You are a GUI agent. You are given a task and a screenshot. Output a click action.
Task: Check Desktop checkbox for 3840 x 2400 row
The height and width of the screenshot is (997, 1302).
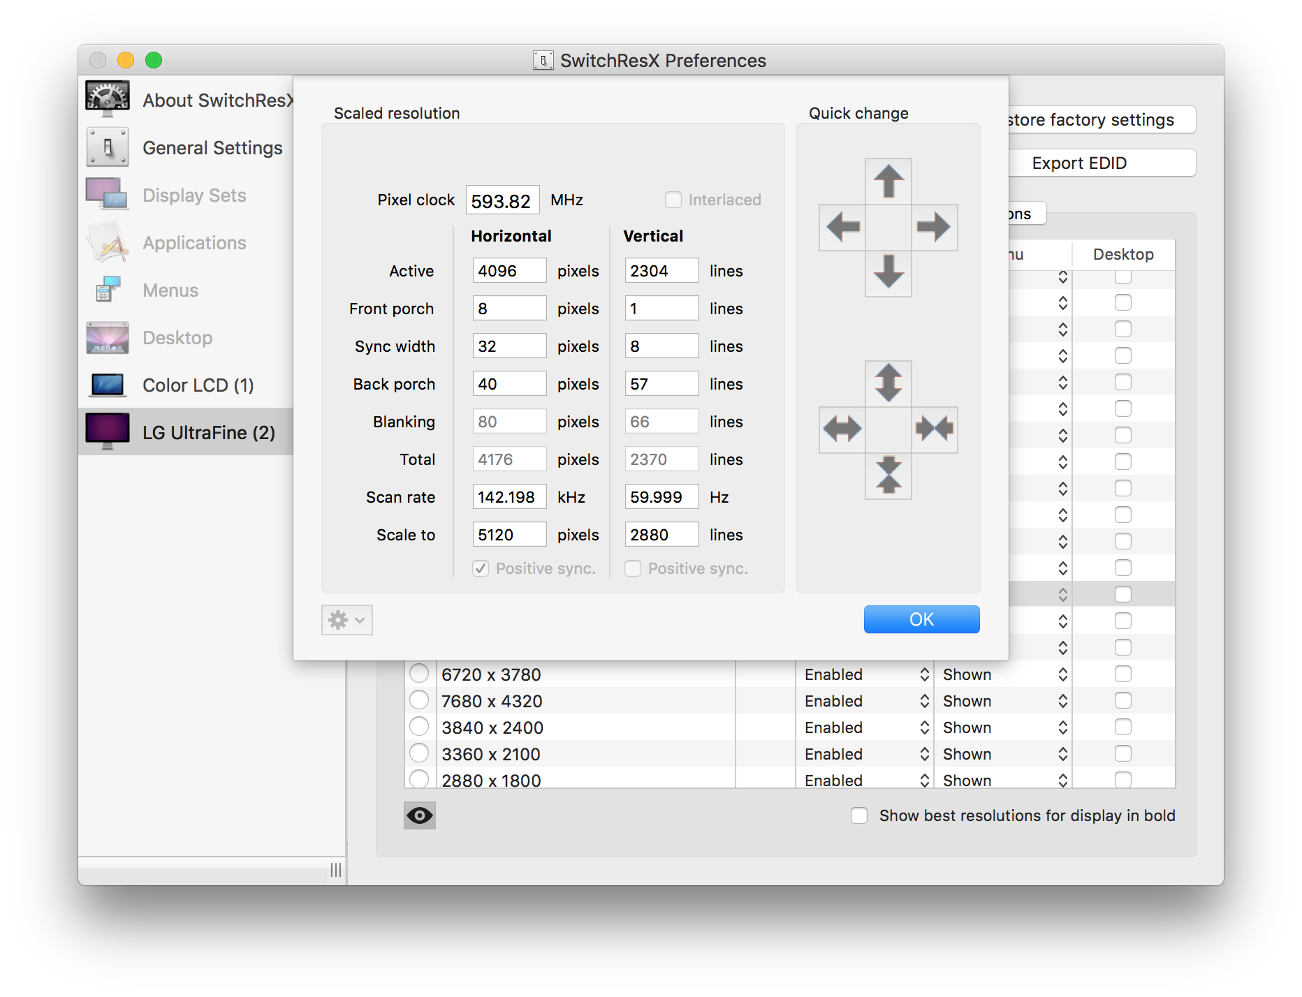click(x=1123, y=727)
